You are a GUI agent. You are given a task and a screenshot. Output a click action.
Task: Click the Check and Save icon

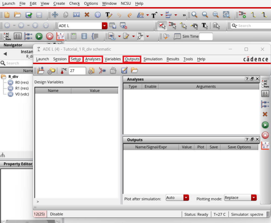29,15
